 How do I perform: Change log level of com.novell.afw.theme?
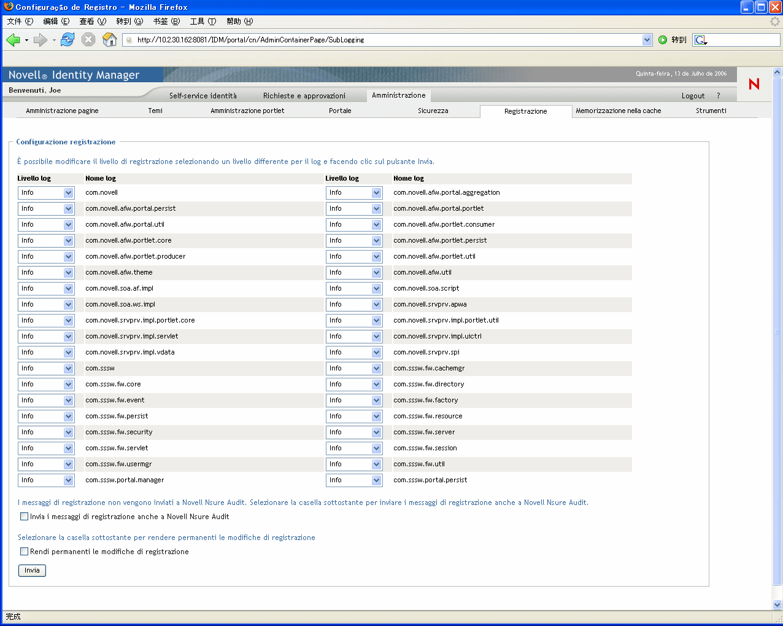point(46,273)
